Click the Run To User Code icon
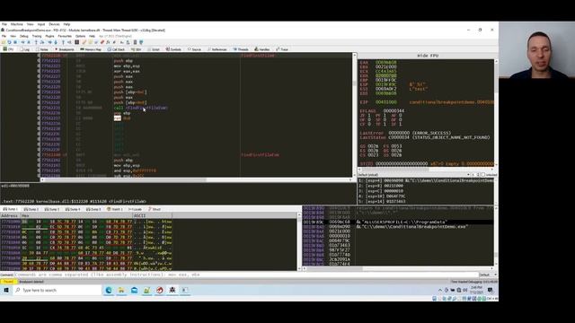Viewport: 575px width, 323px height. point(69,42)
